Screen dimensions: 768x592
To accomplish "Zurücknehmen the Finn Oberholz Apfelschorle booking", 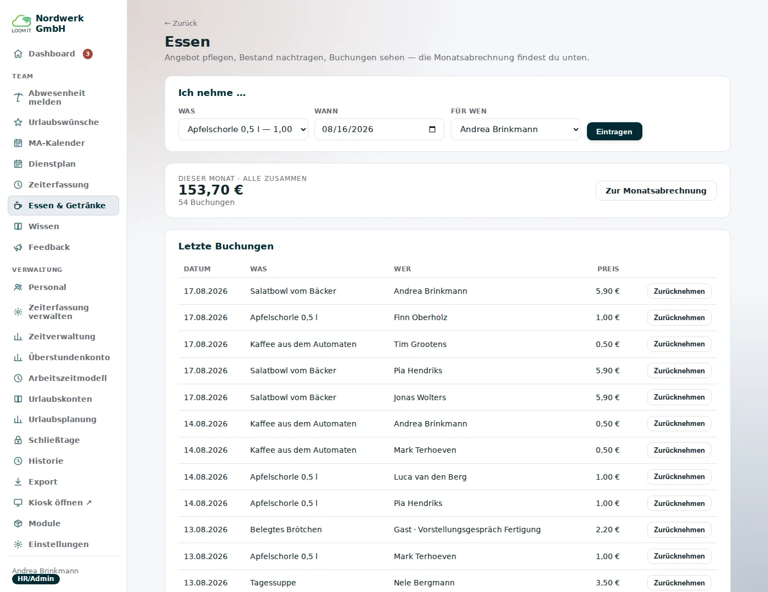I will [679, 318].
